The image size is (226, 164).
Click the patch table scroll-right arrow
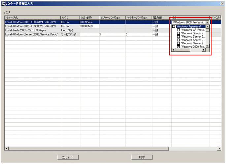(219, 148)
